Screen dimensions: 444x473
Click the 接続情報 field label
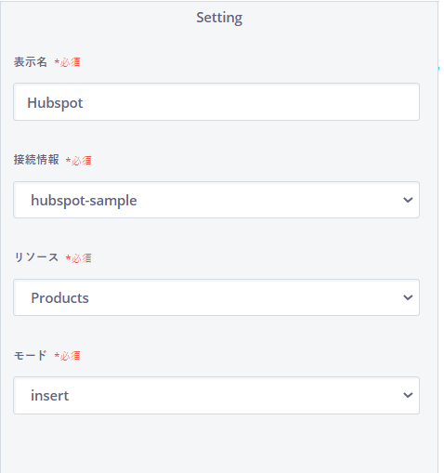pos(36,160)
